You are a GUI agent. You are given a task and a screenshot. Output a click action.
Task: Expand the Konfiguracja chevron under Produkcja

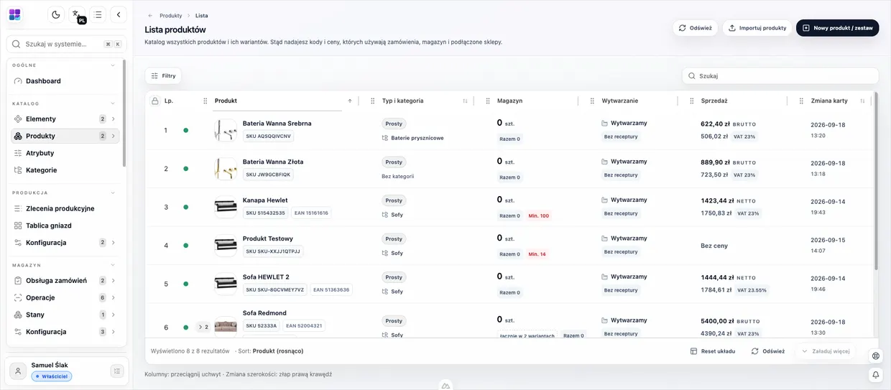(114, 243)
